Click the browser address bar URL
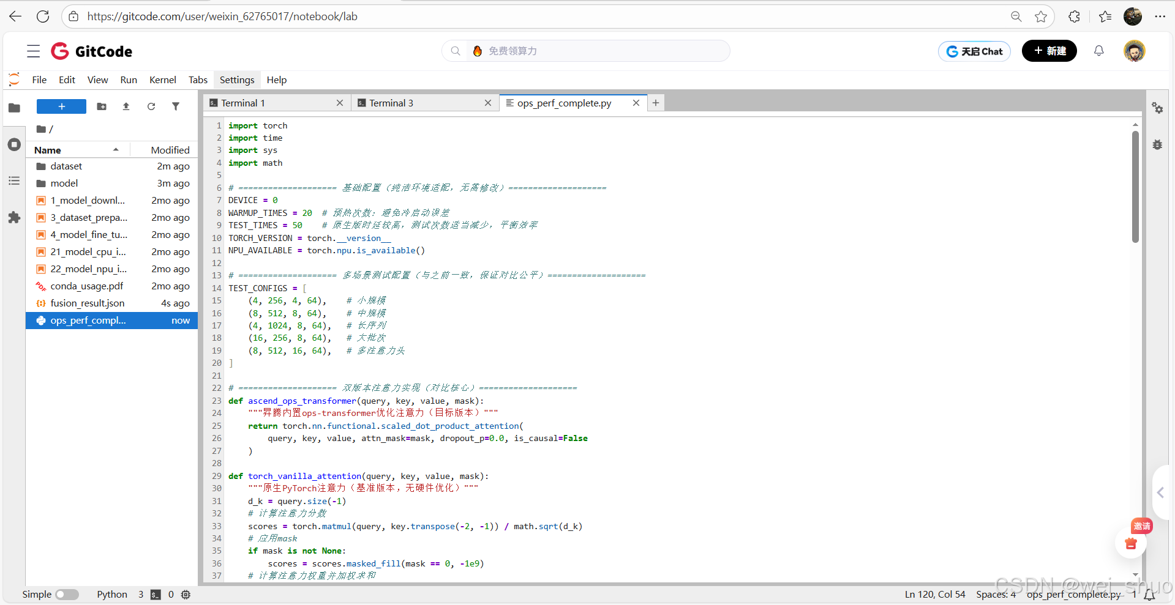Image resolution: width=1175 pixels, height=605 pixels. tap(222, 17)
